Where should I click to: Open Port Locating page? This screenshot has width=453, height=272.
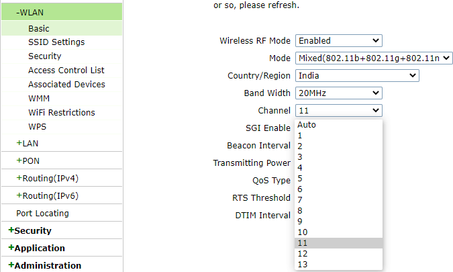[x=42, y=214]
